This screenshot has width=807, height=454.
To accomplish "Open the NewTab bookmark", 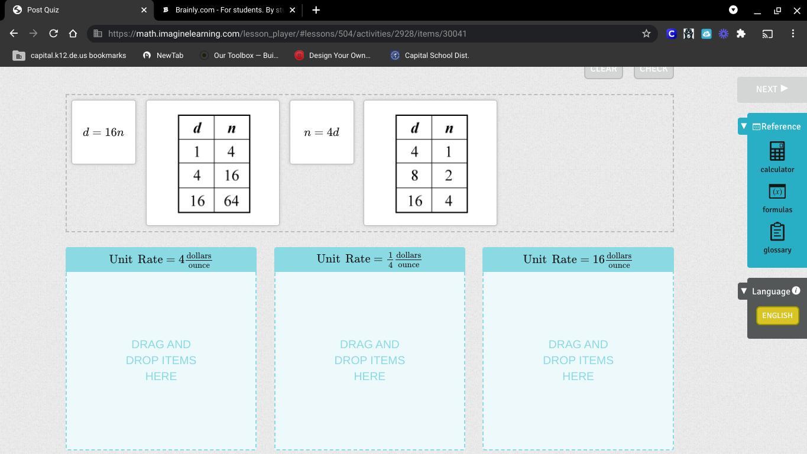I will point(163,55).
